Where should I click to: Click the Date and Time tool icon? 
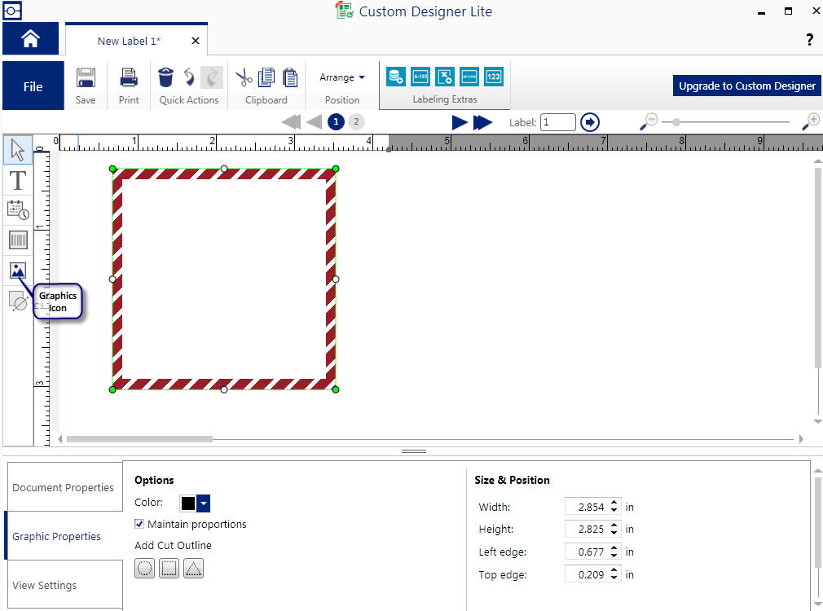(x=18, y=210)
